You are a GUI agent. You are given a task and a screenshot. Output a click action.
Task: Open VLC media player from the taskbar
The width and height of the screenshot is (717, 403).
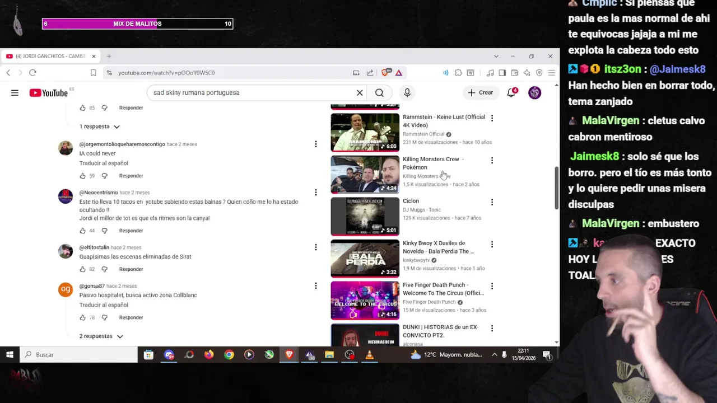coord(370,354)
